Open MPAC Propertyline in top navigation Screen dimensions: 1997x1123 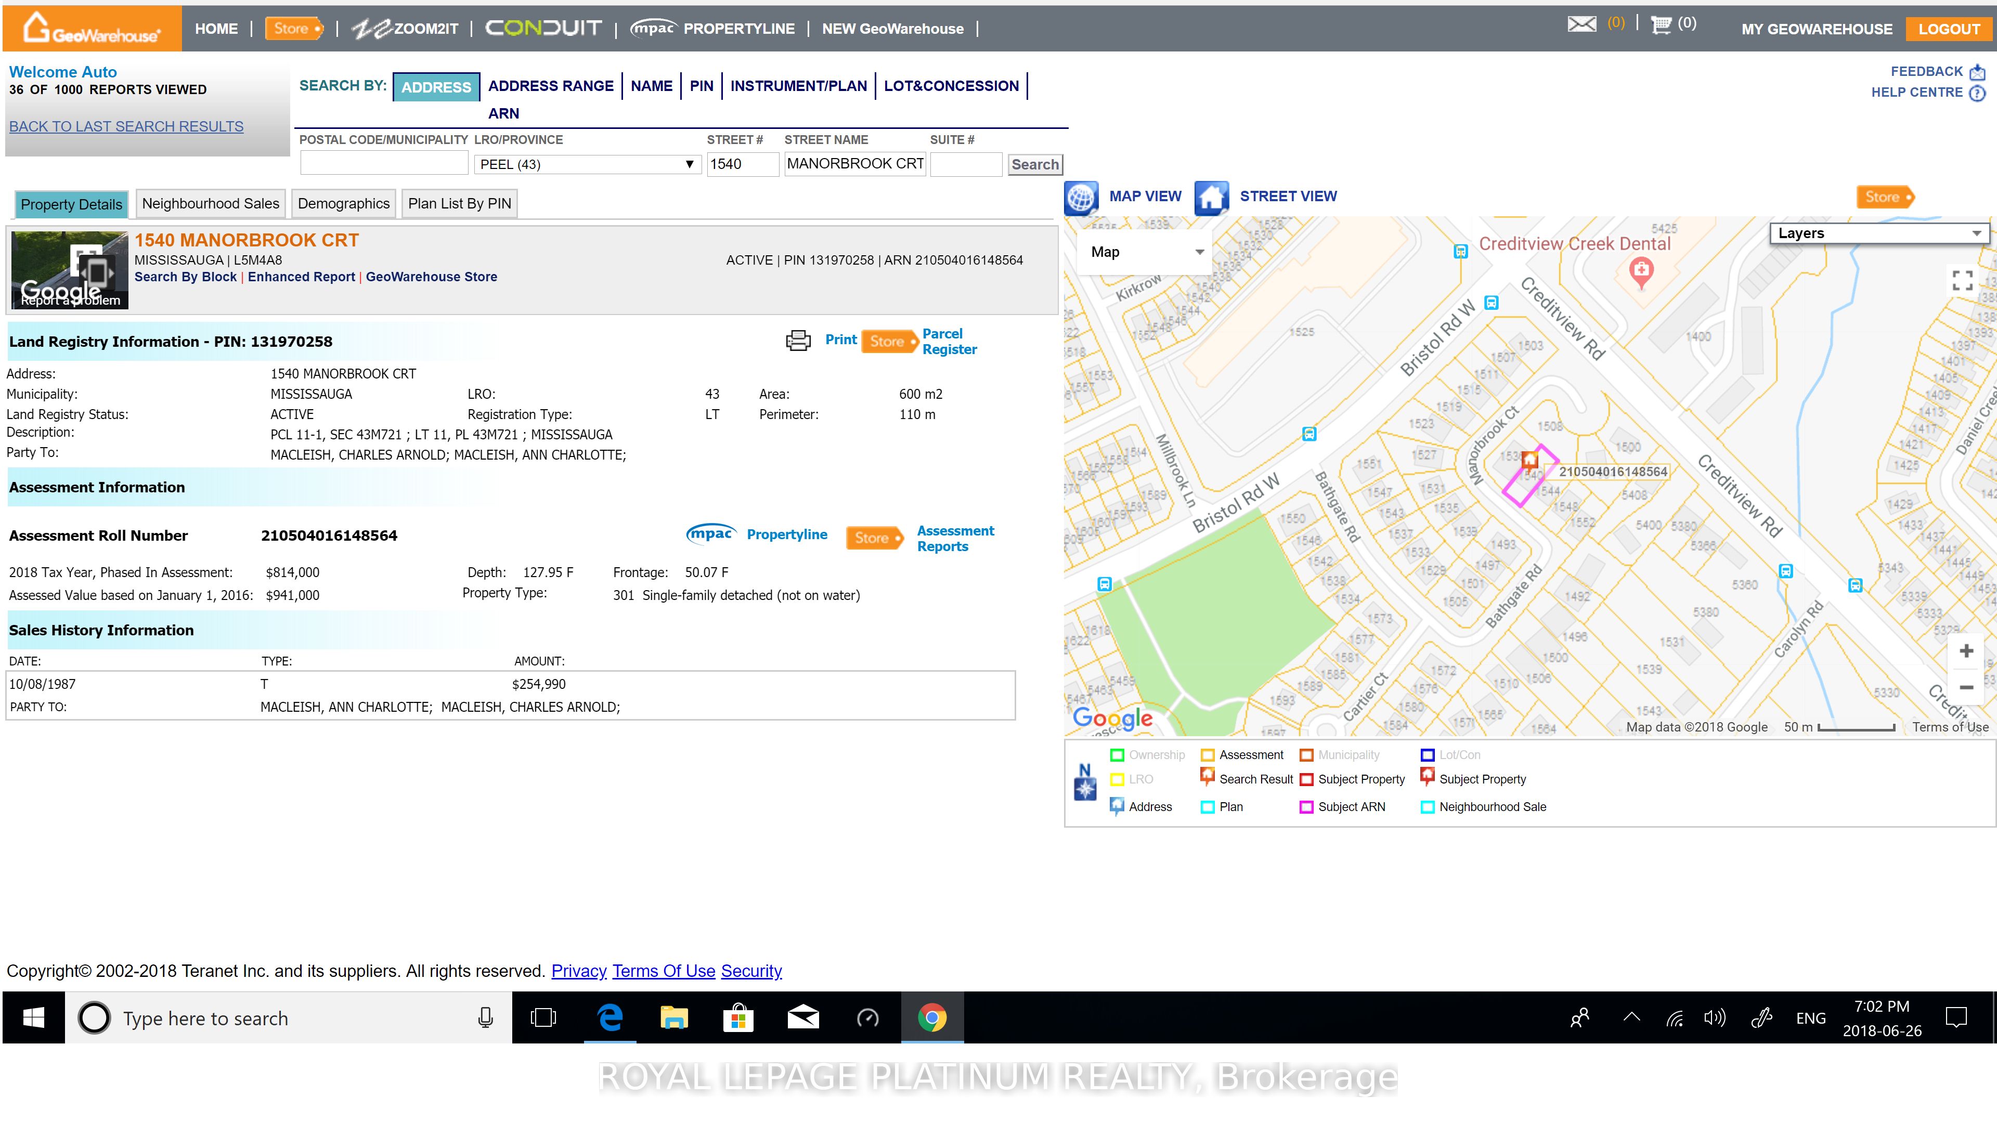pos(712,29)
